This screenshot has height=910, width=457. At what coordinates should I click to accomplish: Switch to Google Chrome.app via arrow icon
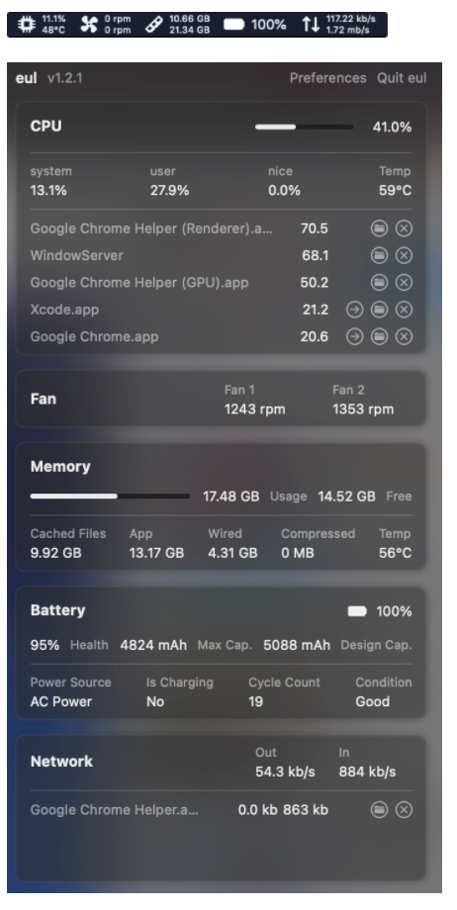[x=354, y=336]
